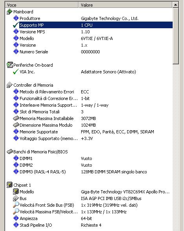Click the memory chip icon beside Memoria Massima Installabile
Screen dimensions: 184x231
click(16, 118)
